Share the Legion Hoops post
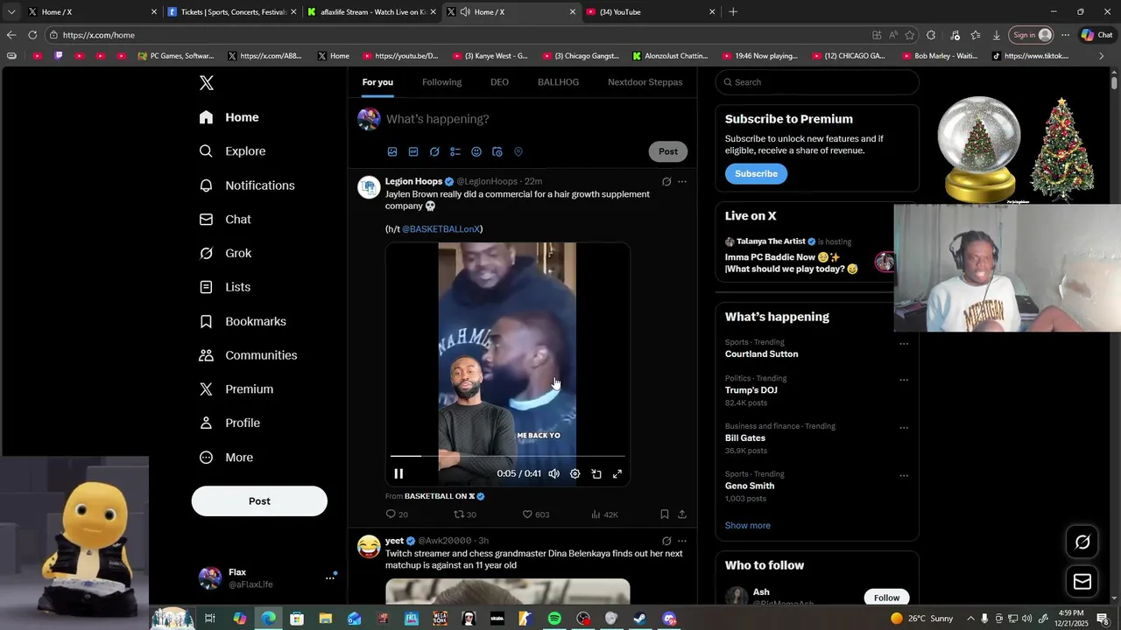The width and height of the screenshot is (1121, 630). click(x=682, y=514)
